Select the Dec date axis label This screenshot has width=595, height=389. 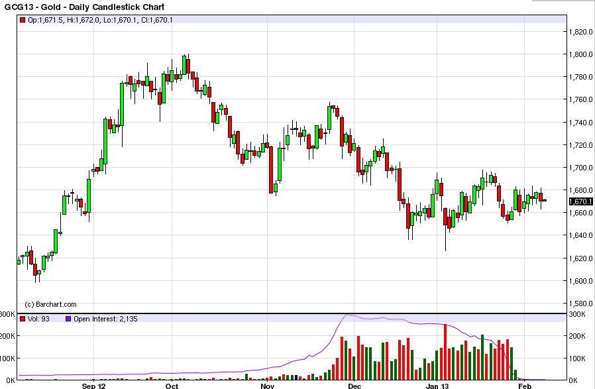(x=354, y=386)
